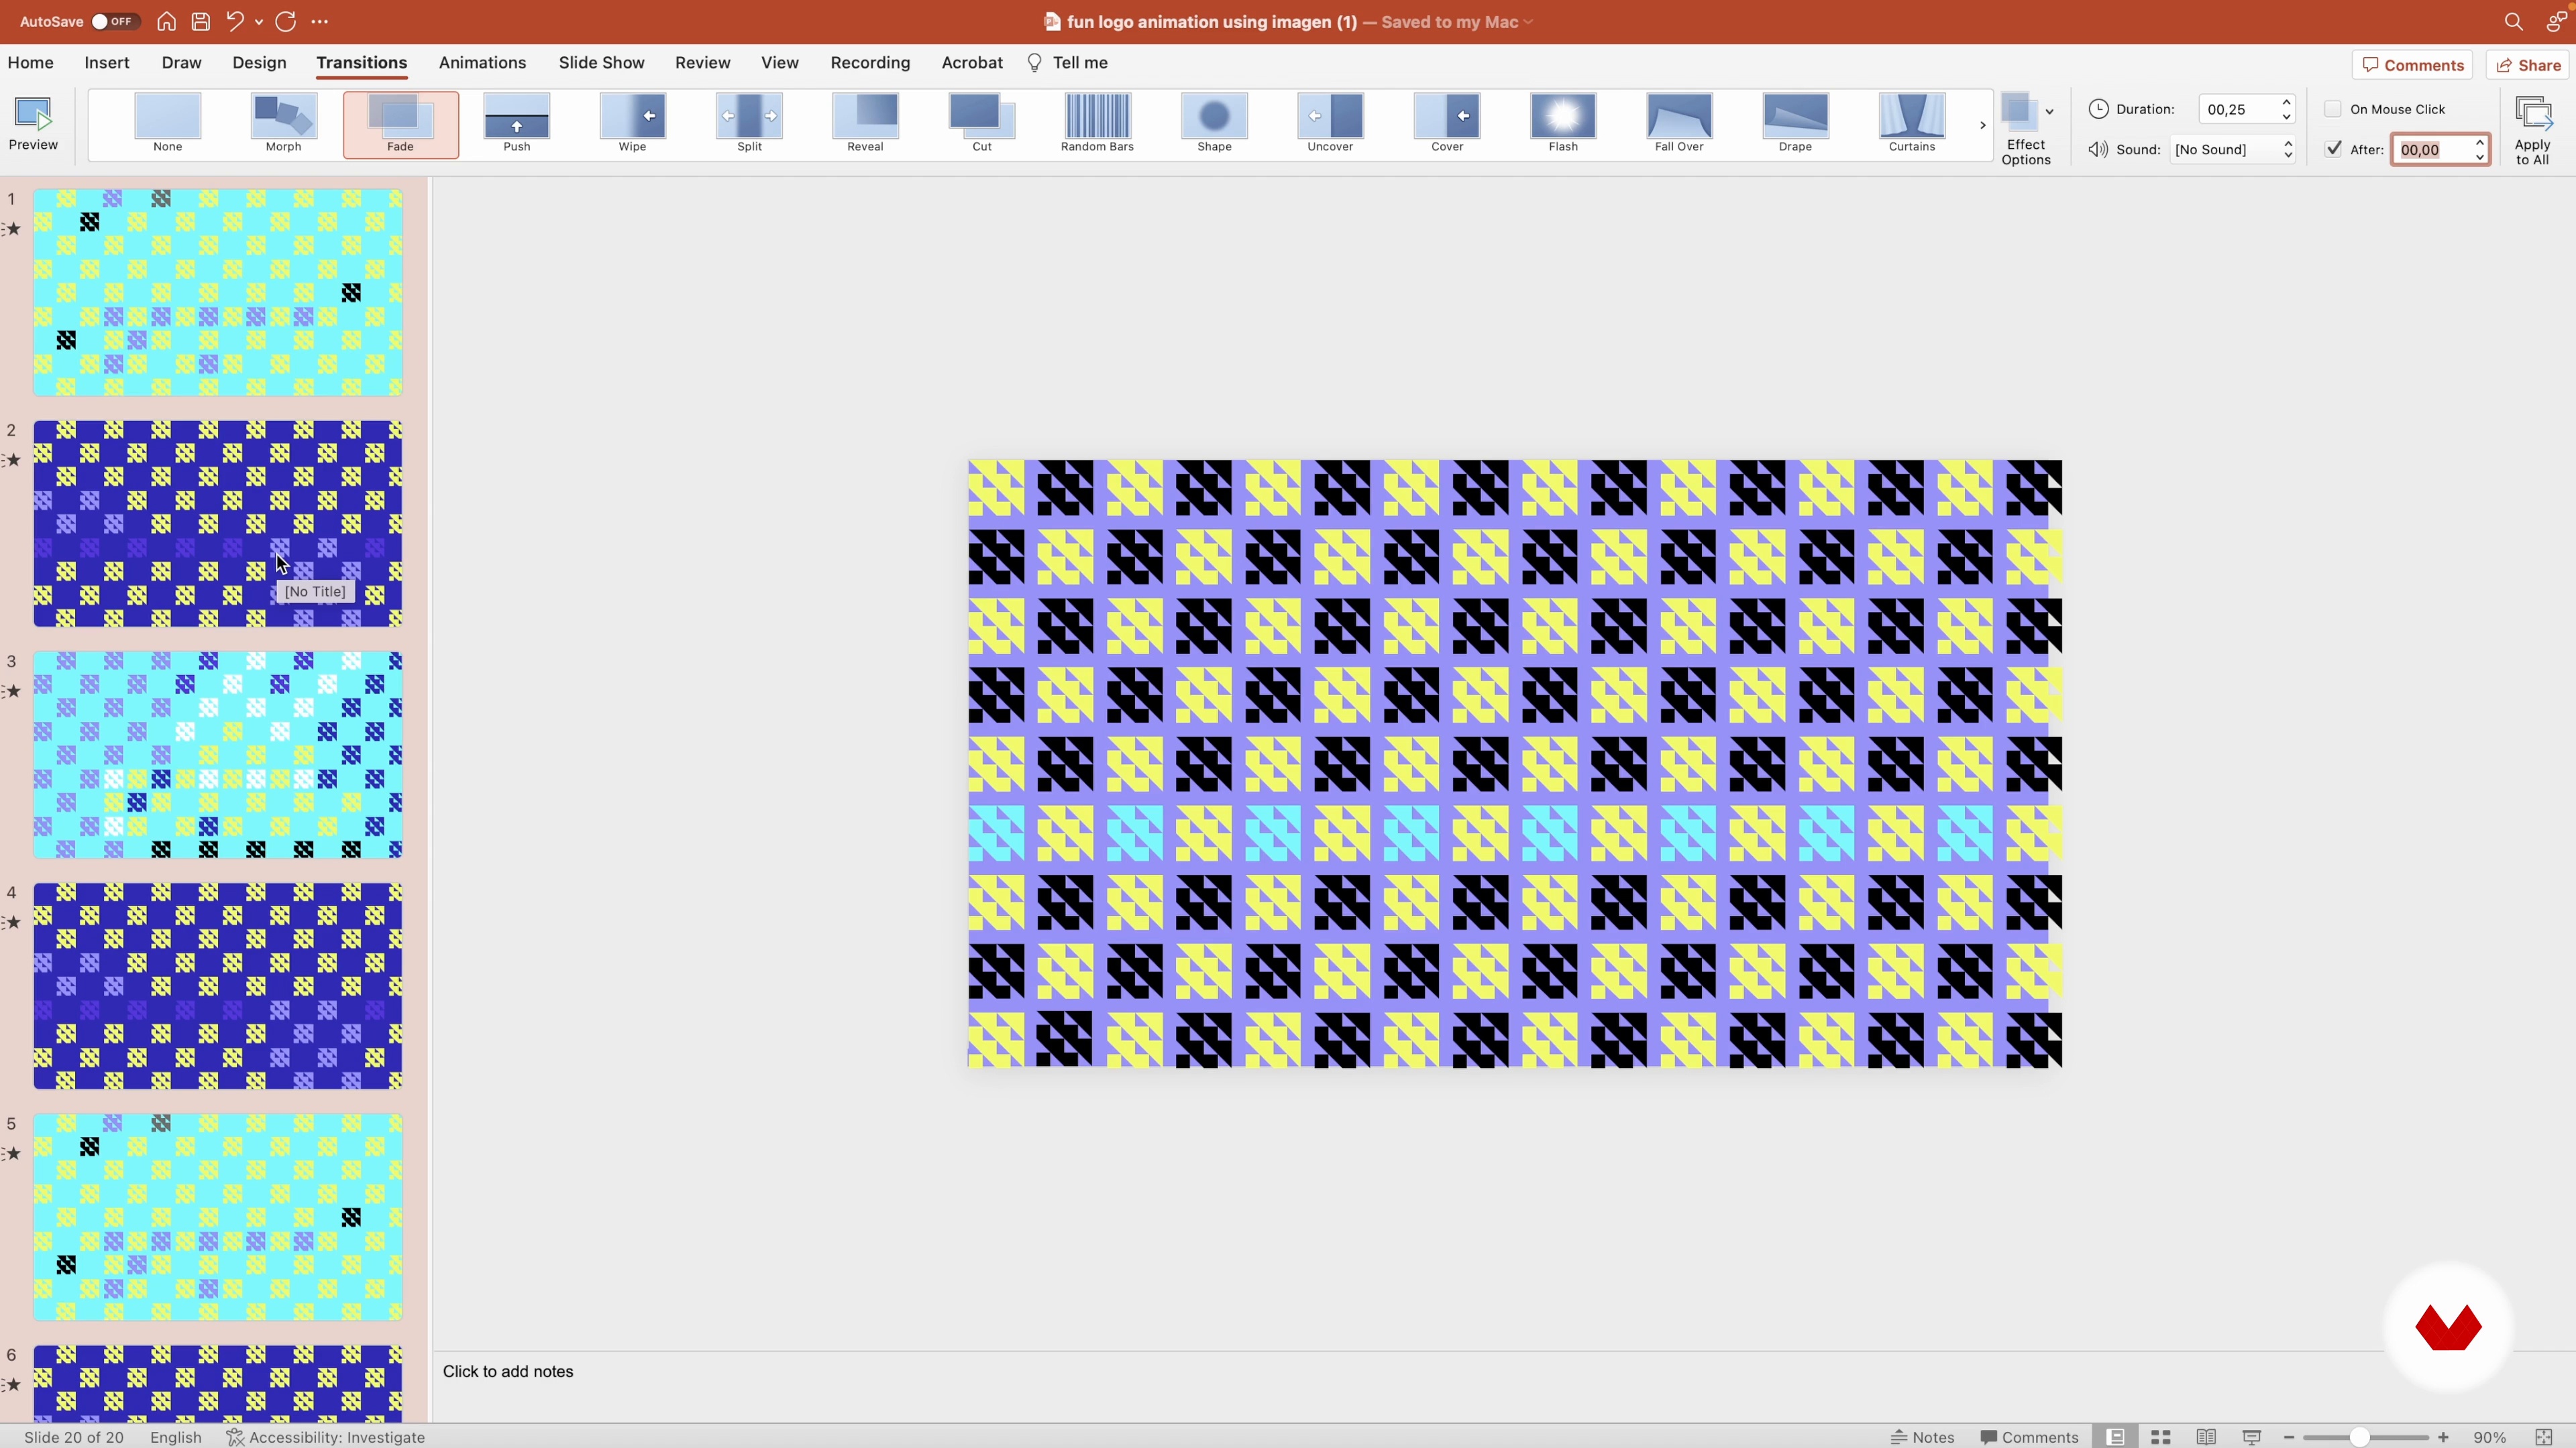Select the None transition
The height and width of the screenshot is (1448, 2576).
click(x=167, y=124)
